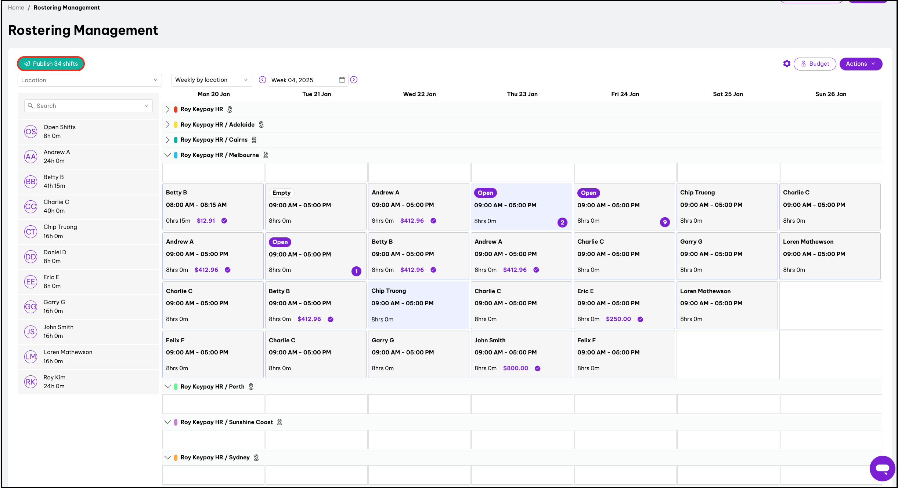
Task: Open the Weekly by location dropdown
Action: (x=212, y=80)
